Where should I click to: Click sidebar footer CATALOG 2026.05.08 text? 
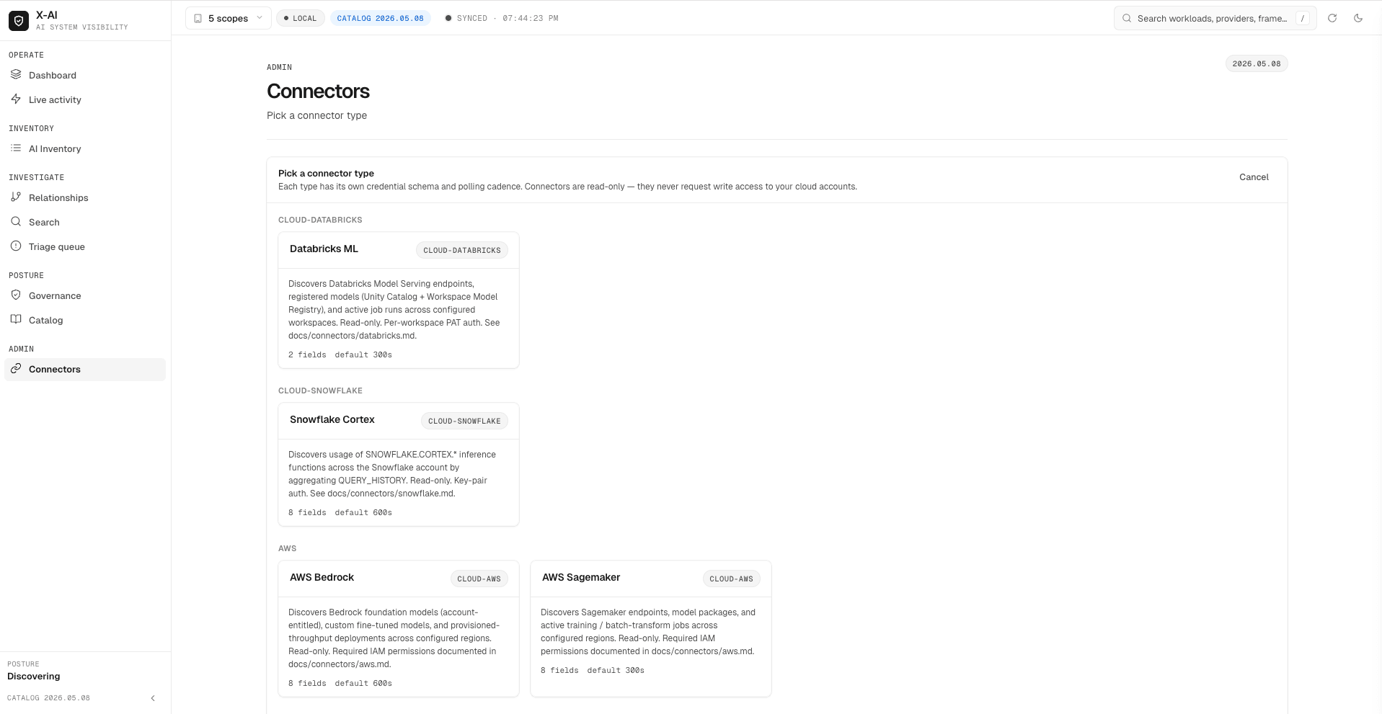(48, 698)
